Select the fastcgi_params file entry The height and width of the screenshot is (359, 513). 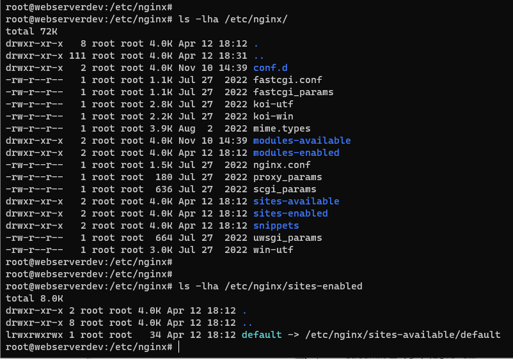coord(293,92)
